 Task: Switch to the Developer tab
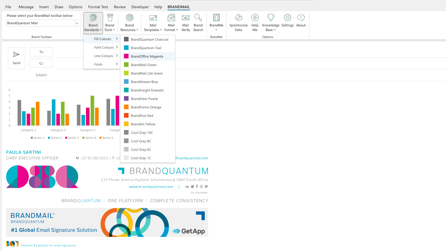pyautogui.click(x=140, y=7)
